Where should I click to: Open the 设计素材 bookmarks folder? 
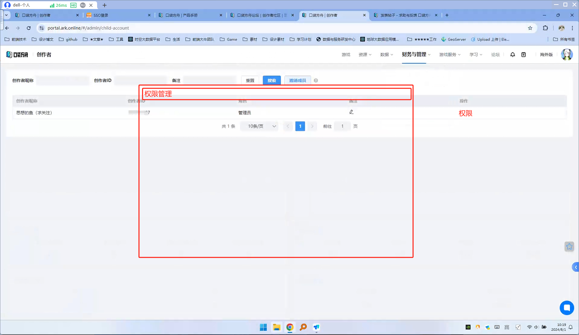pos(273,39)
